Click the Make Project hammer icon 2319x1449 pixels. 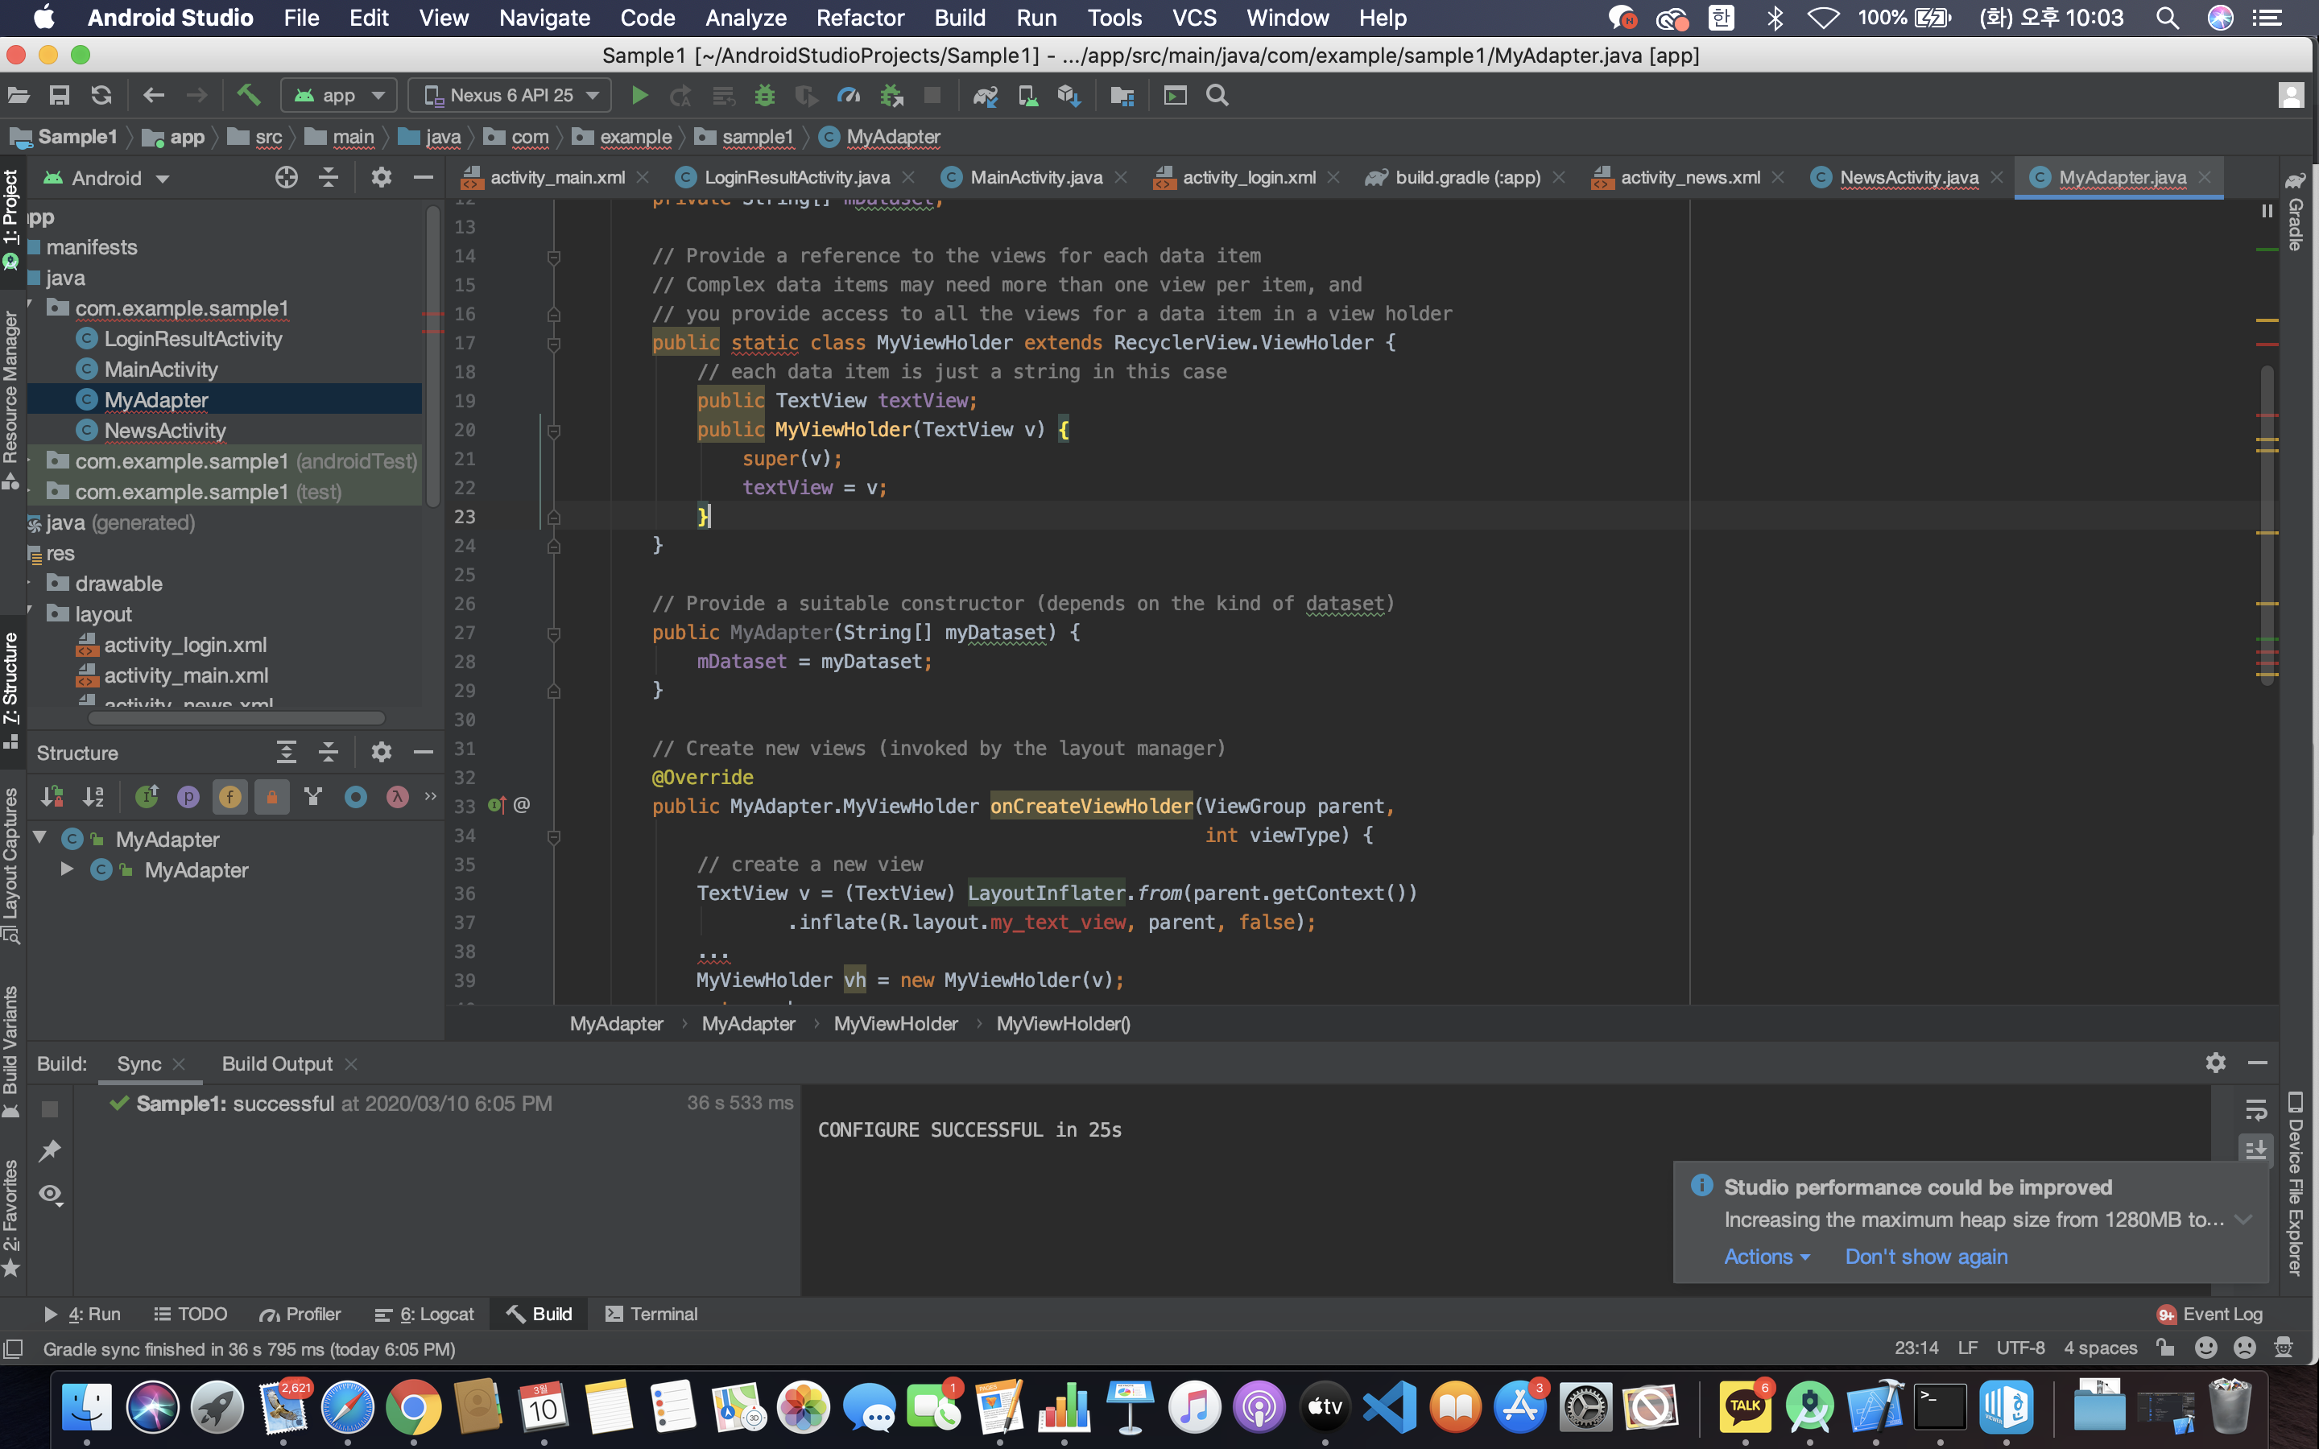[x=248, y=95]
